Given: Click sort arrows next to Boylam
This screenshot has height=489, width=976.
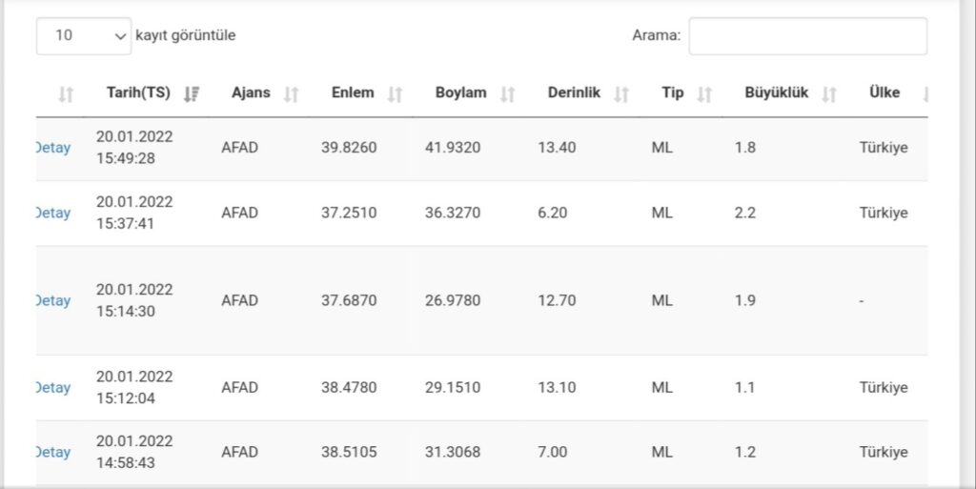Looking at the screenshot, I should (x=507, y=94).
